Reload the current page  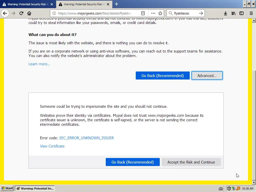tap(21, 13)
